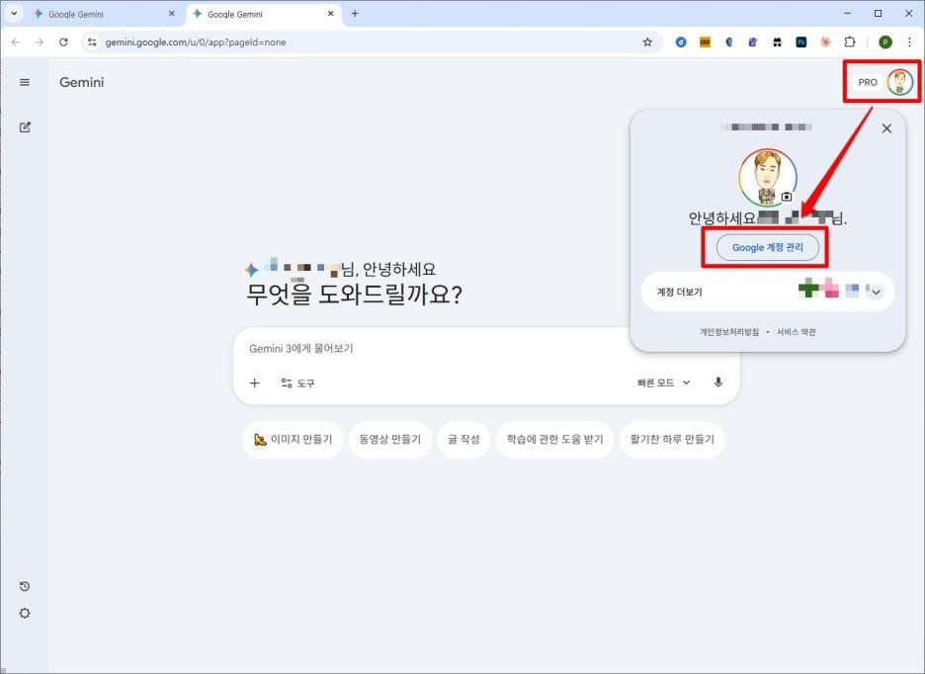Open the 서비스 약관 link
The image size is (925, 674).
[x=796, y=332]
